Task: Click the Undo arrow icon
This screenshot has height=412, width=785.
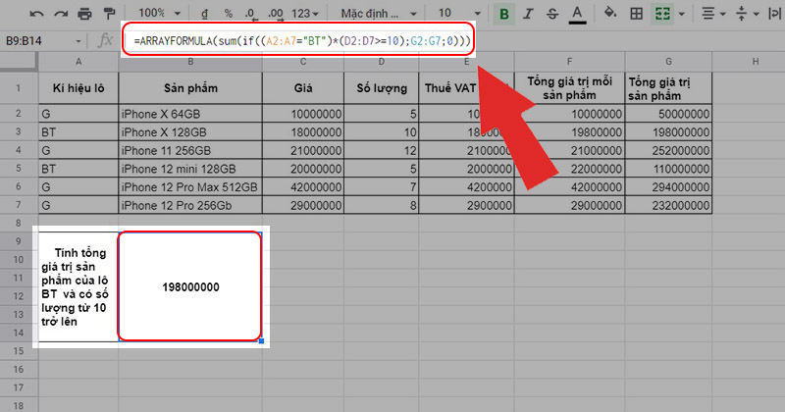Action: (36, 14)
